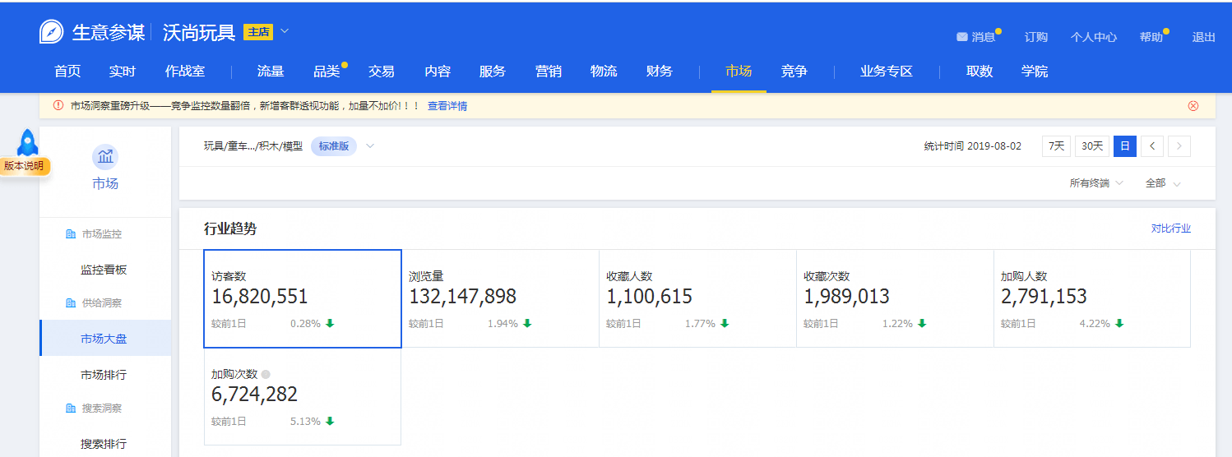
Task: Click the 生意参谋 compass logo icon
Action: (x=52, y=32)
